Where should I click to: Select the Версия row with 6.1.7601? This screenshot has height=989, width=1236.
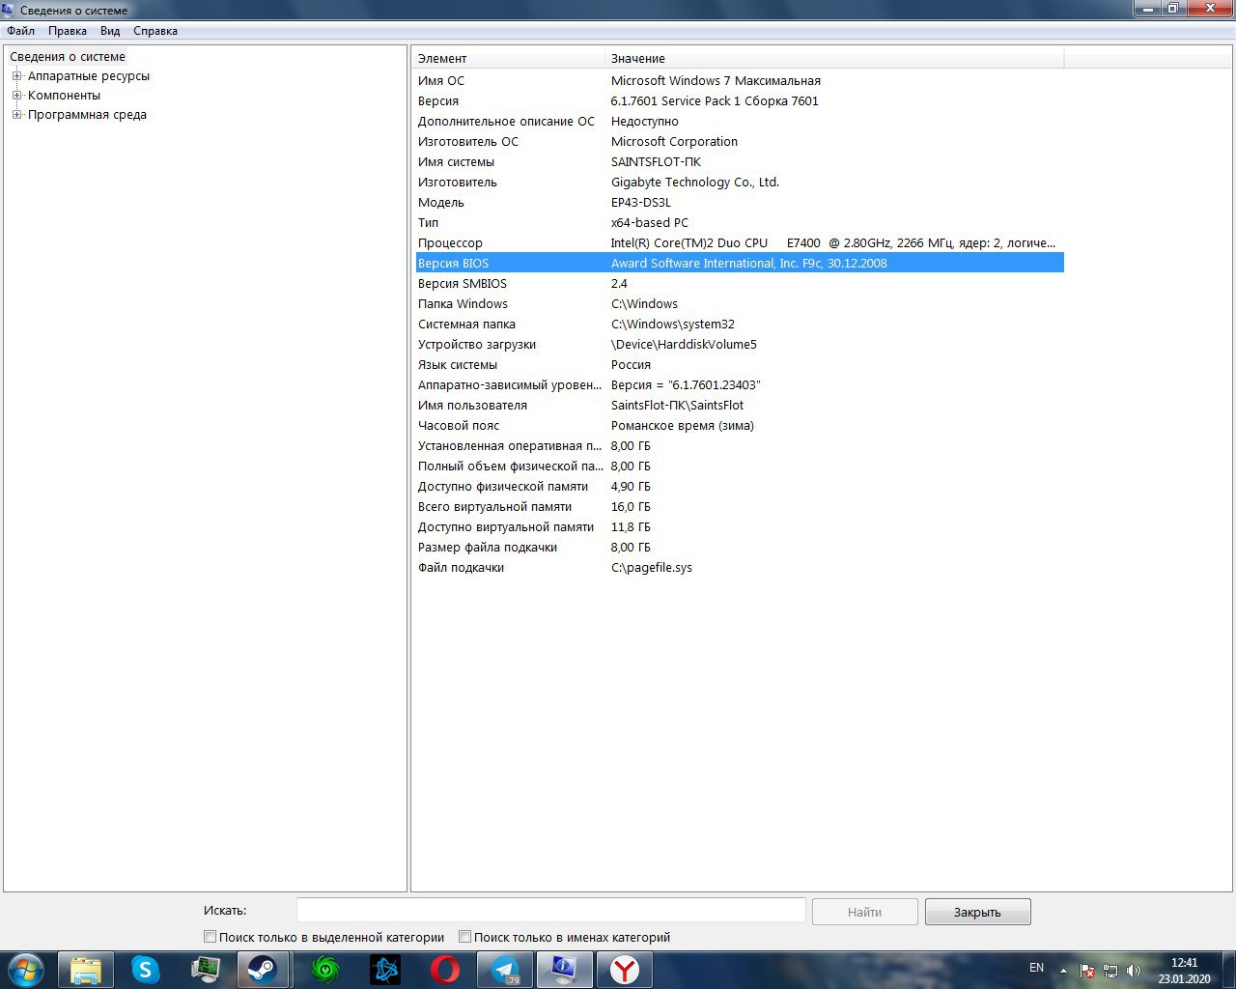pyautogui.click(x=740, y=101)
